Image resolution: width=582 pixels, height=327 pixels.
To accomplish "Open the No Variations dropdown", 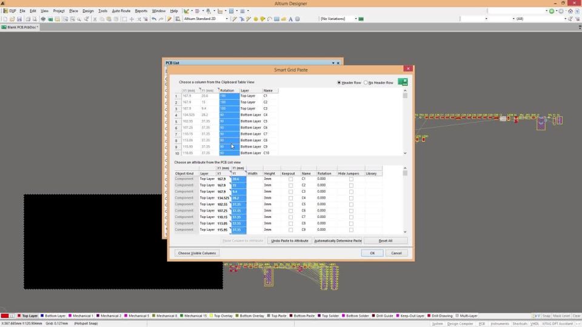I will point(356,19).
